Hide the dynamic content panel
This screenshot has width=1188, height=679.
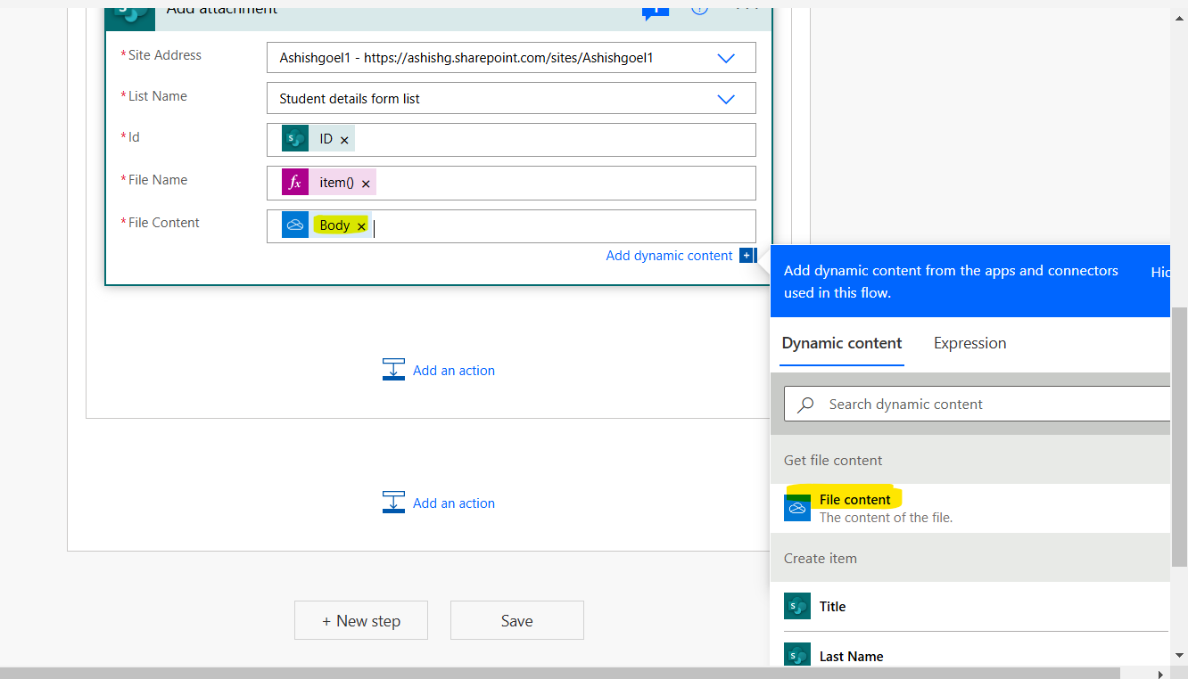coord(1159,272)
